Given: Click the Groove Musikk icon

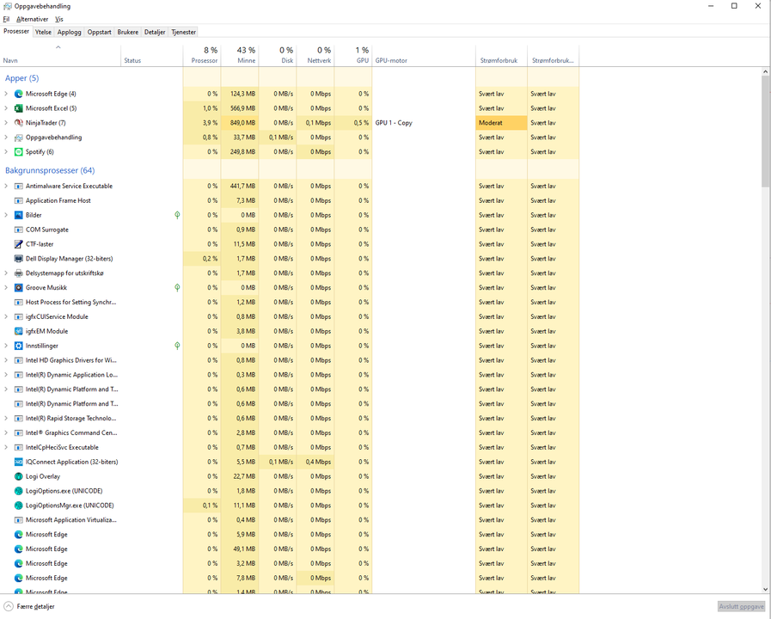Looking at the screenshot, I should click(x=19, y=288).
